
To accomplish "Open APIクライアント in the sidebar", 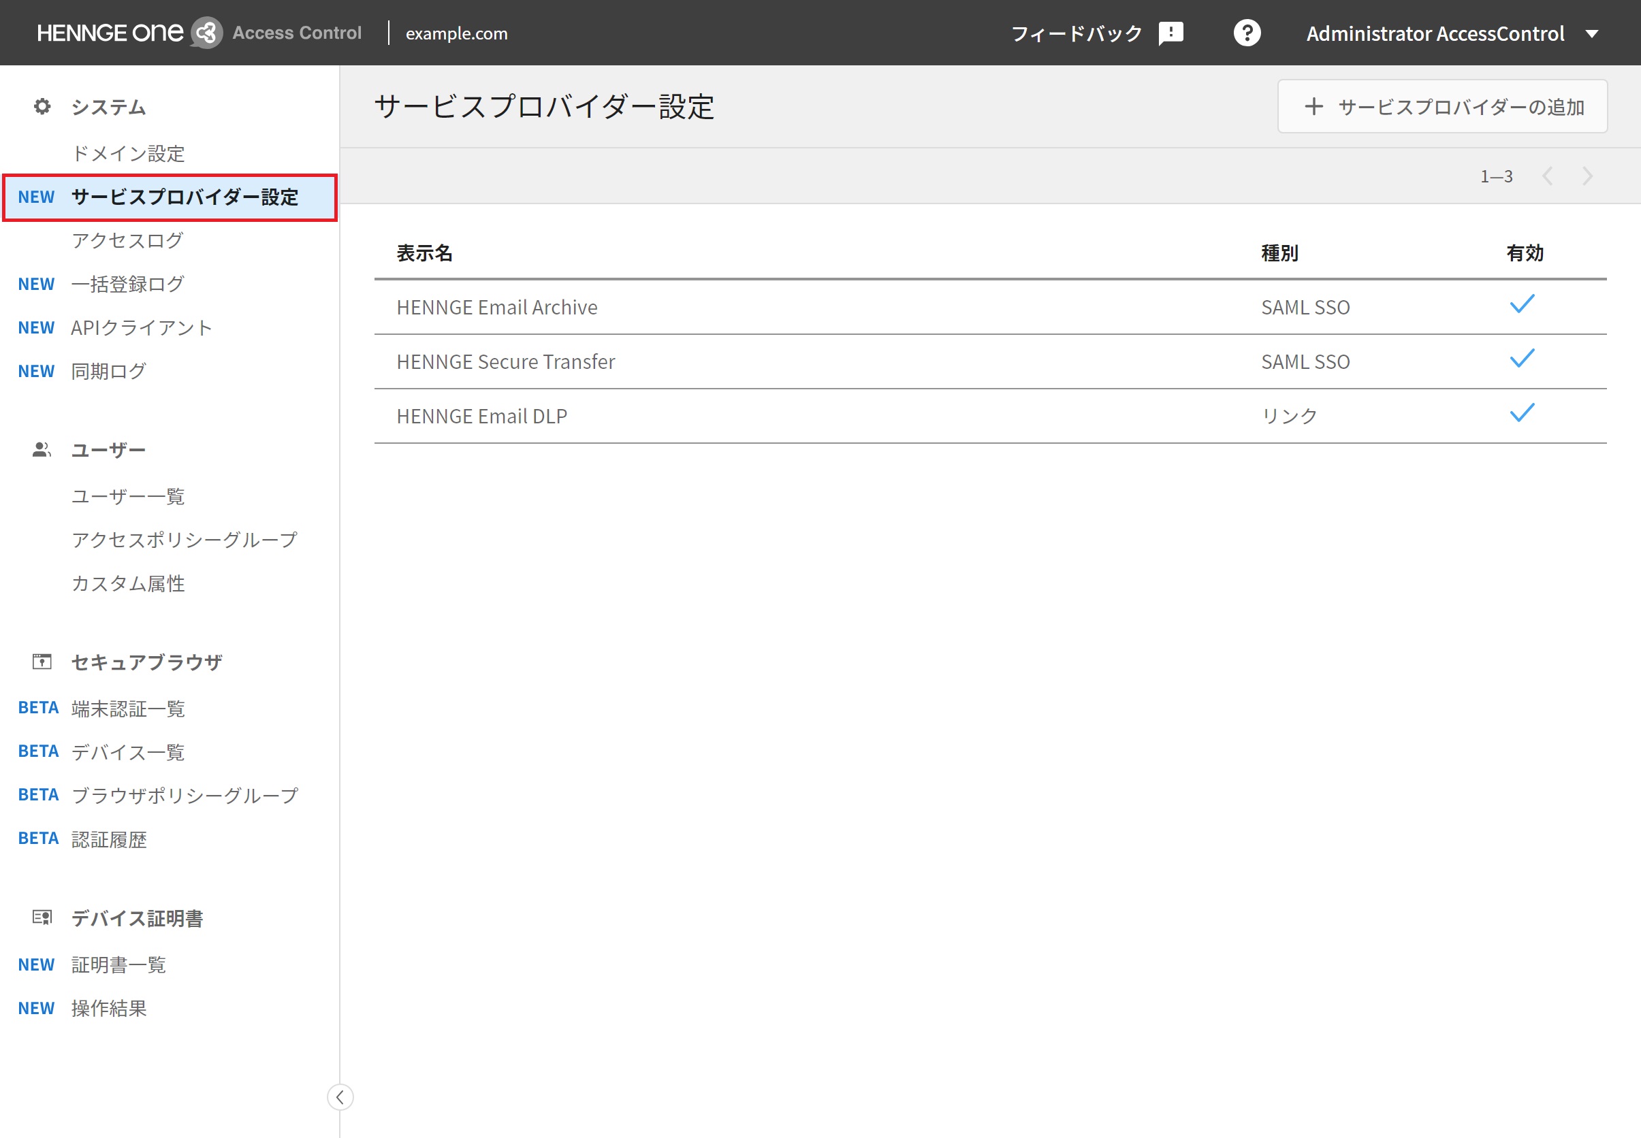I will click(x=141, y=327).
